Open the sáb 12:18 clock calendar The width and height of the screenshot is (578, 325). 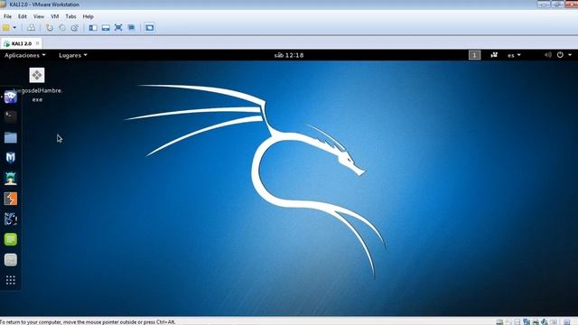click(289, 55)
